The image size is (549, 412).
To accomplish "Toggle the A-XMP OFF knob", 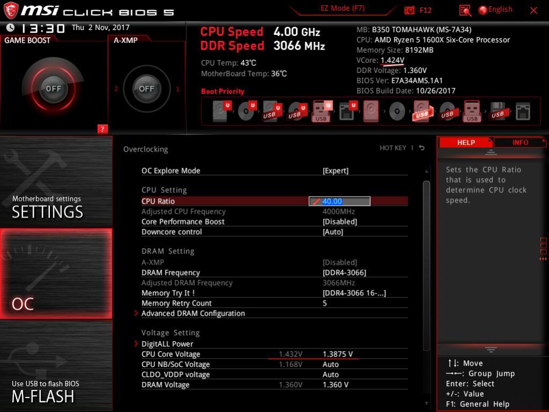I will coord(147,89).
